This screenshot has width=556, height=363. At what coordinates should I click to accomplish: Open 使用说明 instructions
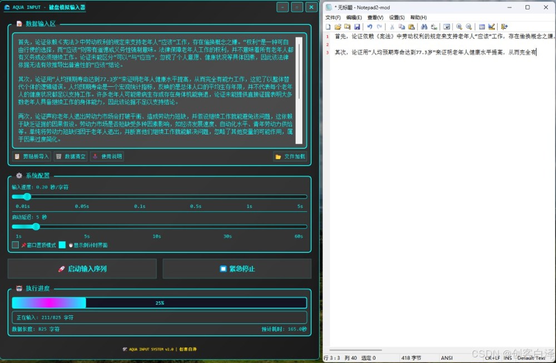point(107,156)
